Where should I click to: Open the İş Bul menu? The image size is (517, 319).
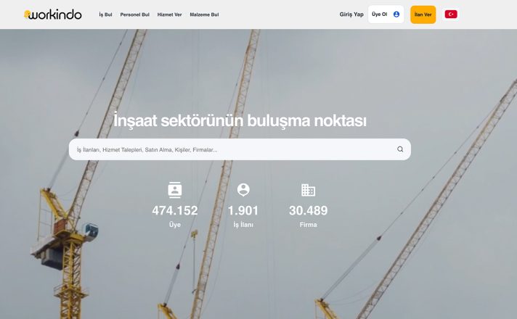pos(105,14)
